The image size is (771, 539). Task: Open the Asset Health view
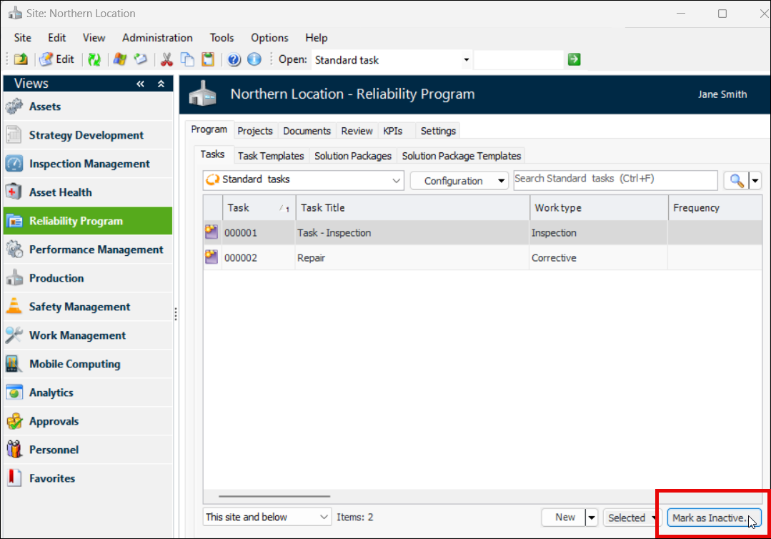60,192
